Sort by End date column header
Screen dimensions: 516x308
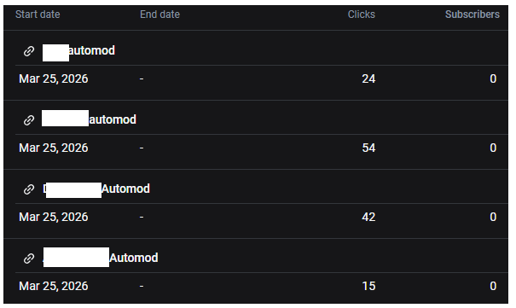click(x=160, y=15)
